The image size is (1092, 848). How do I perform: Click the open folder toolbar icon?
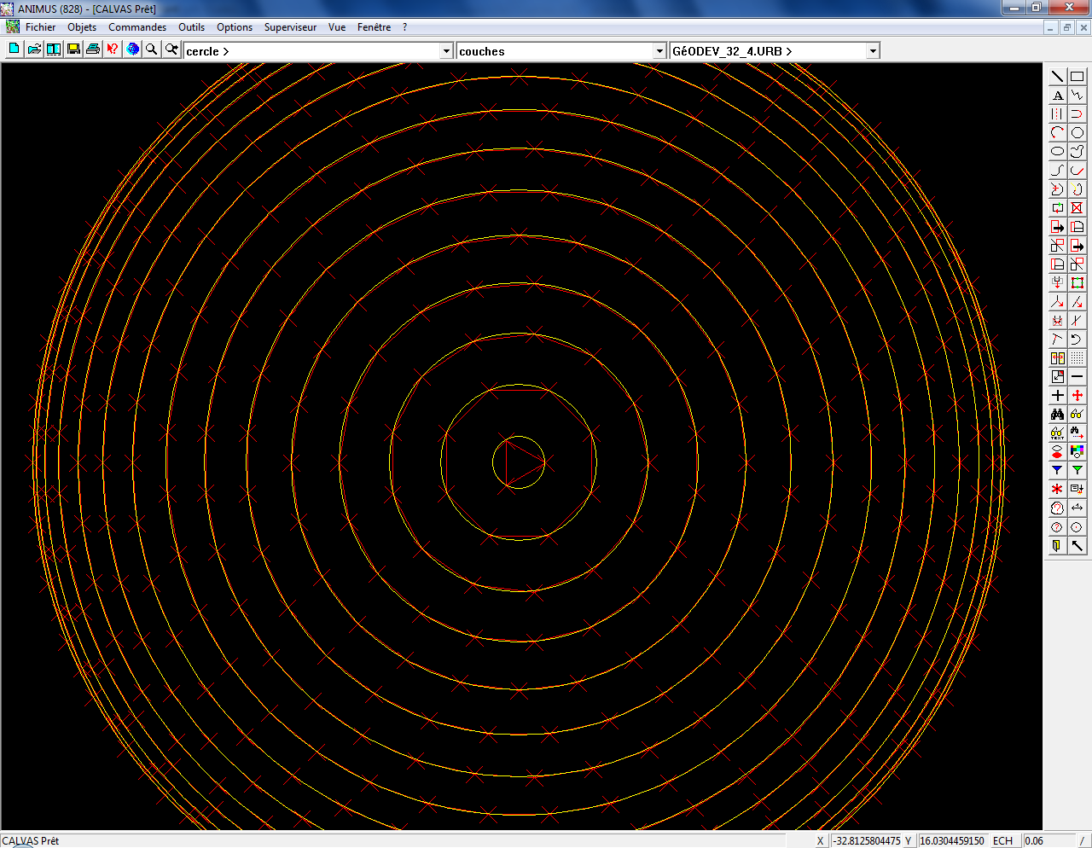click(x=34, y=49)
